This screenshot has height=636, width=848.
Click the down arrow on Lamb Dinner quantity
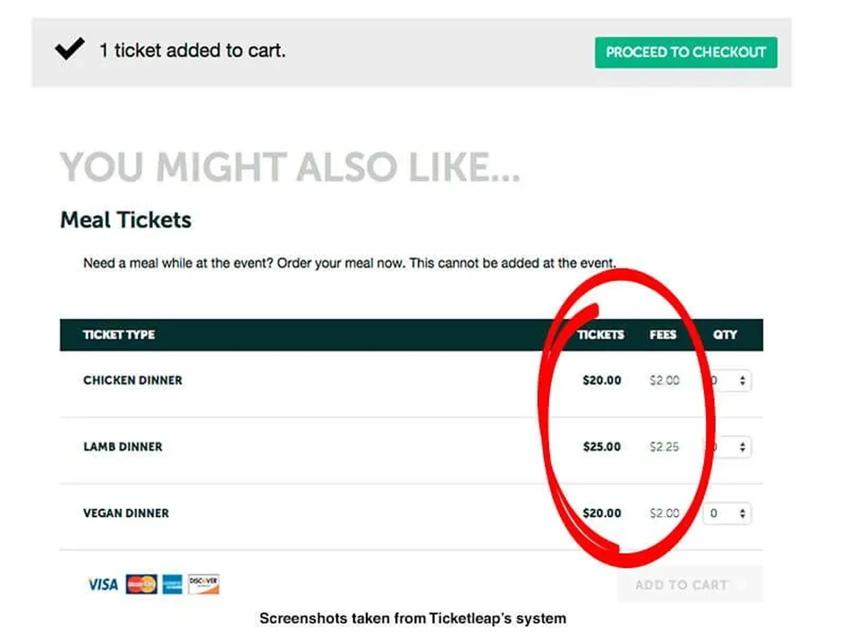coord(742,450)
